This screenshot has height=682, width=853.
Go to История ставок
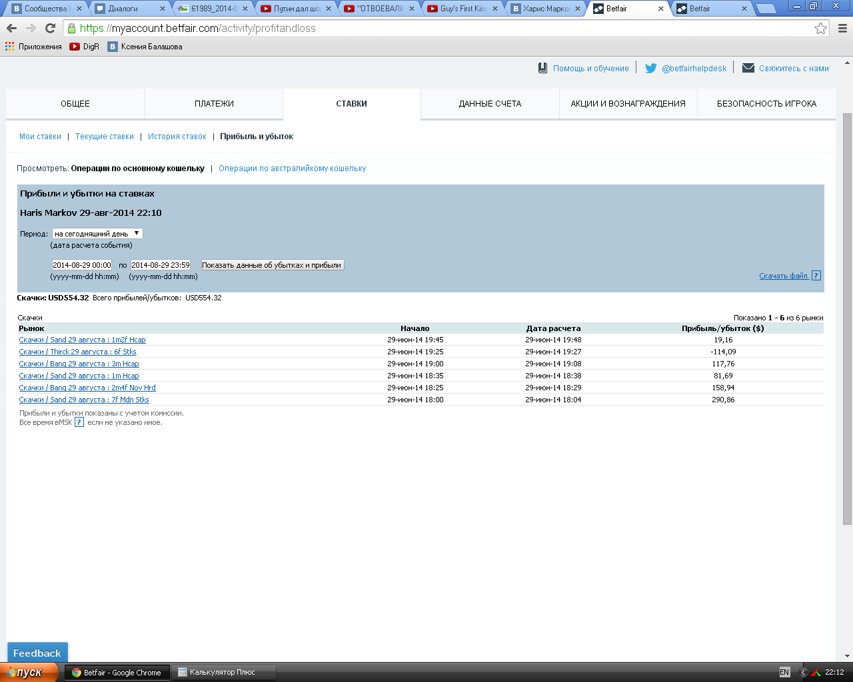tap(177, 137)
